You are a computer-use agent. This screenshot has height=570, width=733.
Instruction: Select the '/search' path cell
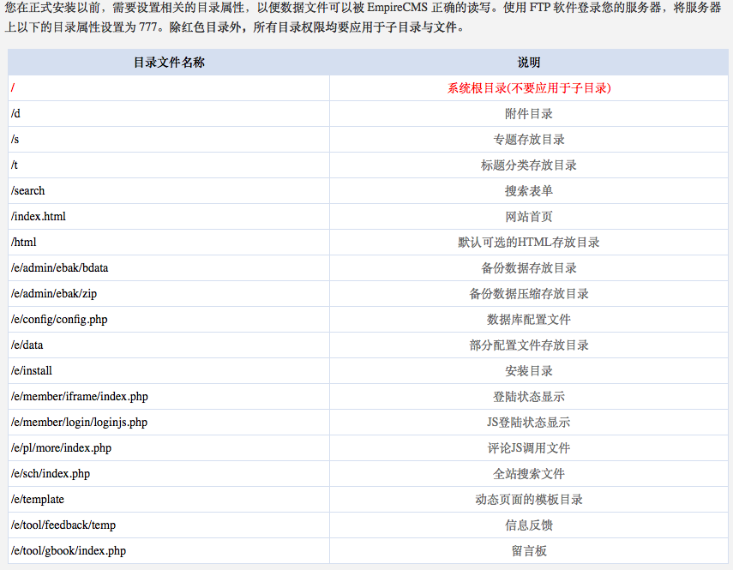169,190
